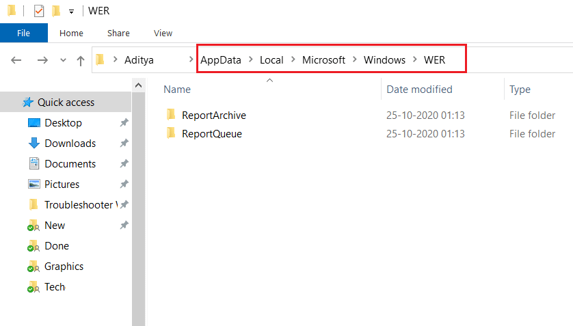This screenshot has height=326, width=573.
Task: Click the Back navigation arrow
Action: point(17,60)
